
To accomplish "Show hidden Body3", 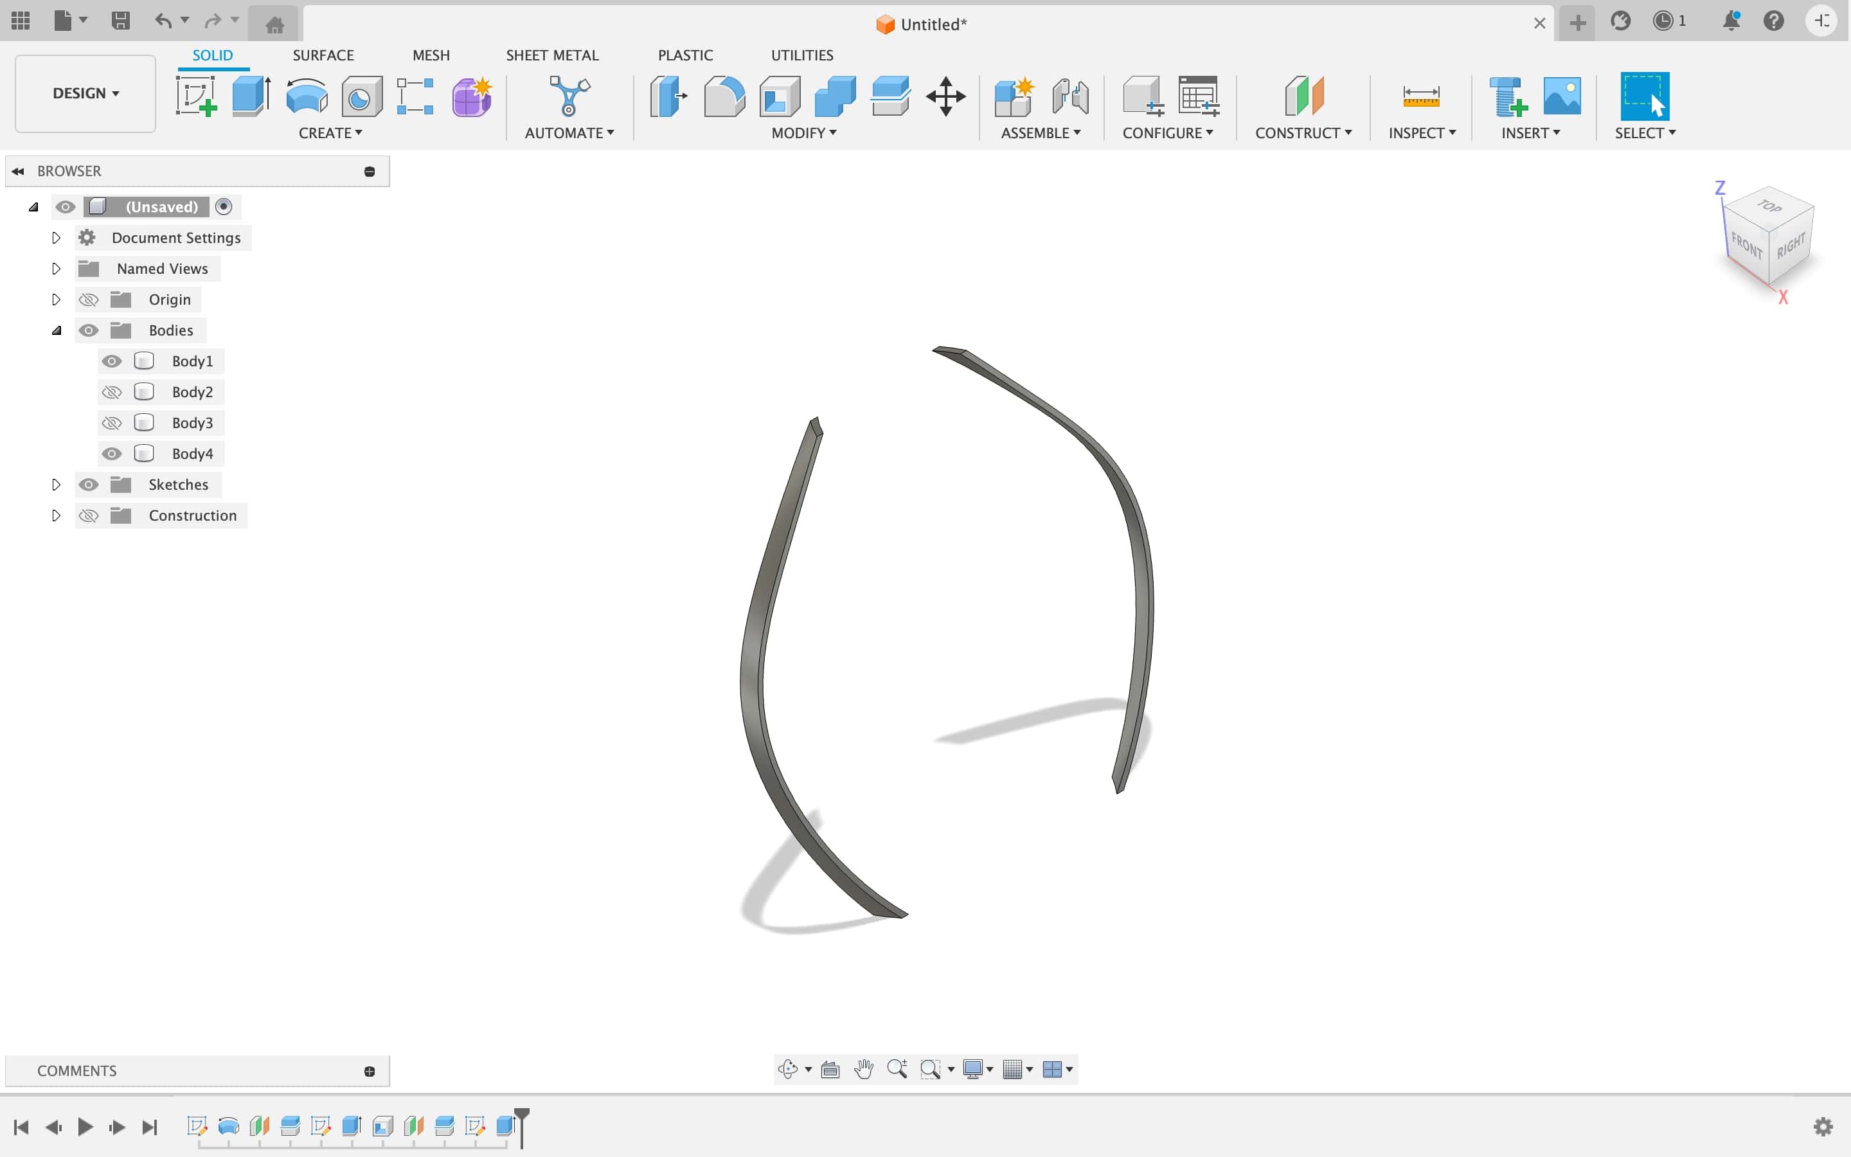I will coord(112,423).
